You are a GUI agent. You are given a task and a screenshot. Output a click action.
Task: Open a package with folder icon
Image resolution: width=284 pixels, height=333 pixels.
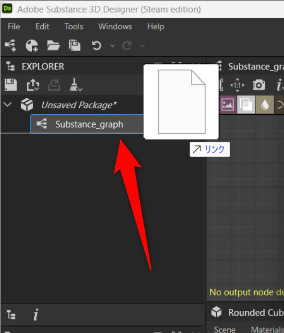click(x=53, y=45)
